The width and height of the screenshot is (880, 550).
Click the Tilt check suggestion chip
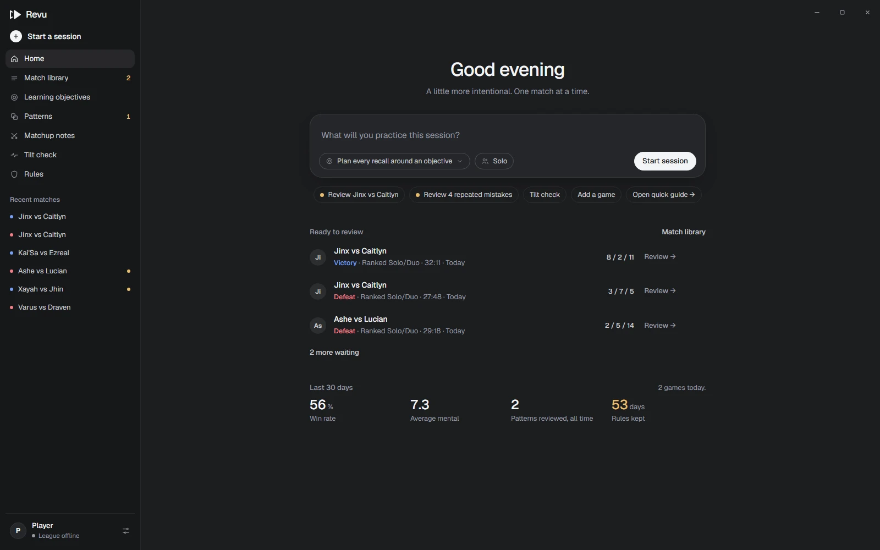[x=544, y=195]
